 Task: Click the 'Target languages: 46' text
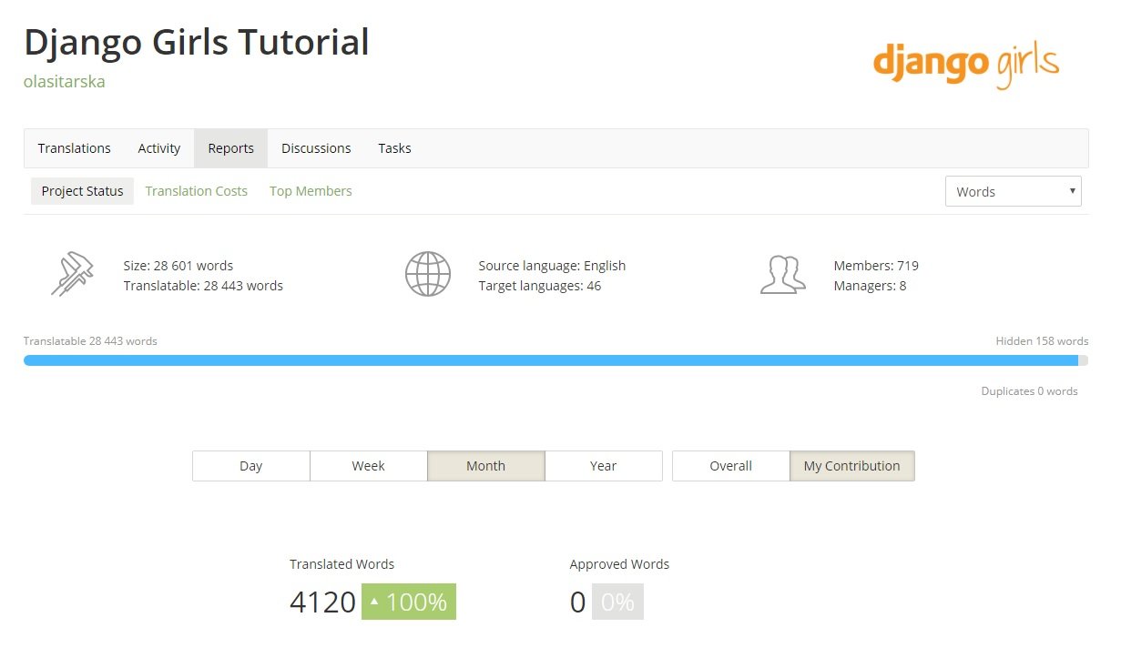tap(540, 286)
